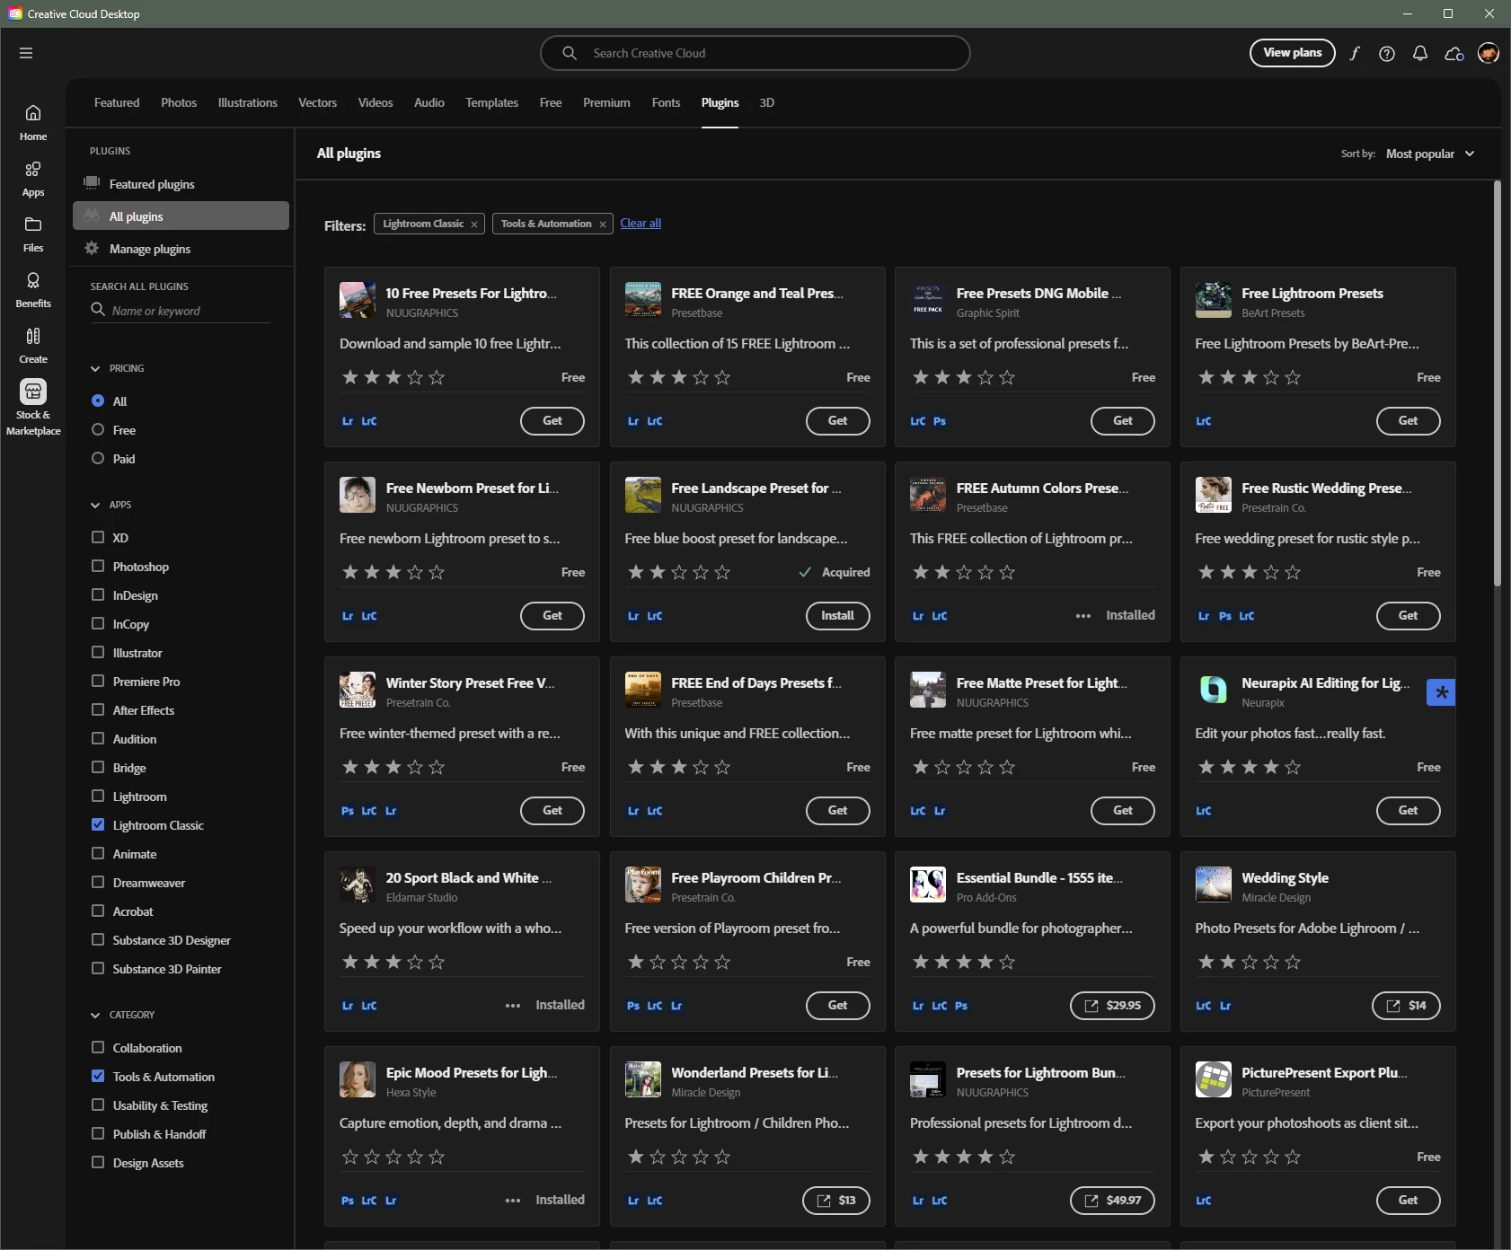
Task: Open the Sort by Most popular dropdown
Action: coord(1430,154)
